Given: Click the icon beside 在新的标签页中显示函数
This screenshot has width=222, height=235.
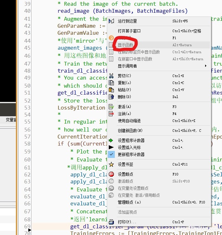Looking at the screenshot, I should (x=111, y=52).
